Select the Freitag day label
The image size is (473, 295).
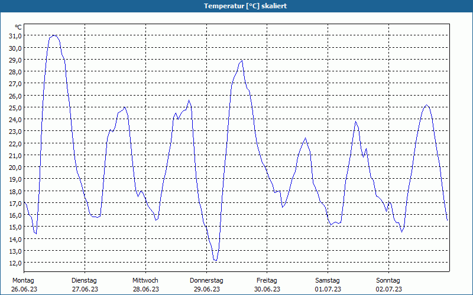[267, 281]
